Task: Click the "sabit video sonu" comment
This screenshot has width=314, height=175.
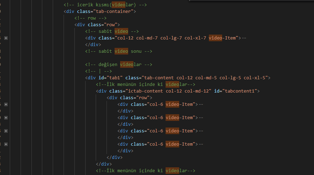Action: 119,51
